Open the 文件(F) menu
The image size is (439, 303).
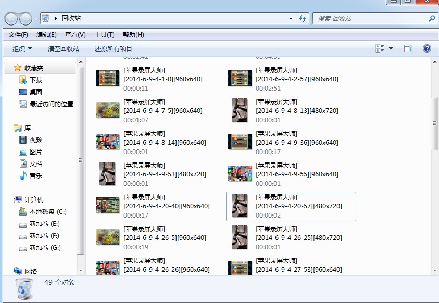[x=18, y=35]
